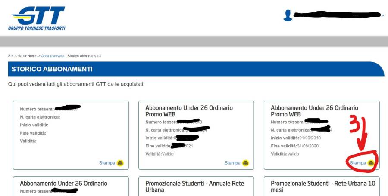Click the red-circled Stampa link
388x196 pixels.
(x=358, y=163)
